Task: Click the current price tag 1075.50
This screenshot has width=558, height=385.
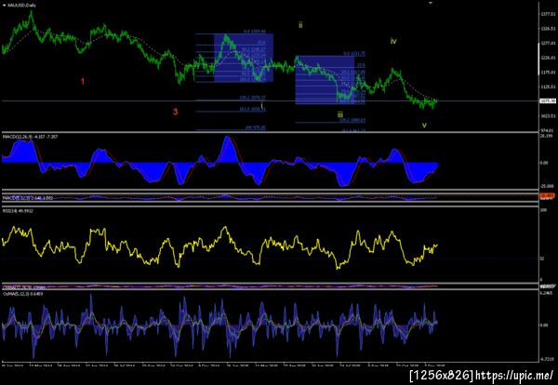Action: coord(548,101)
